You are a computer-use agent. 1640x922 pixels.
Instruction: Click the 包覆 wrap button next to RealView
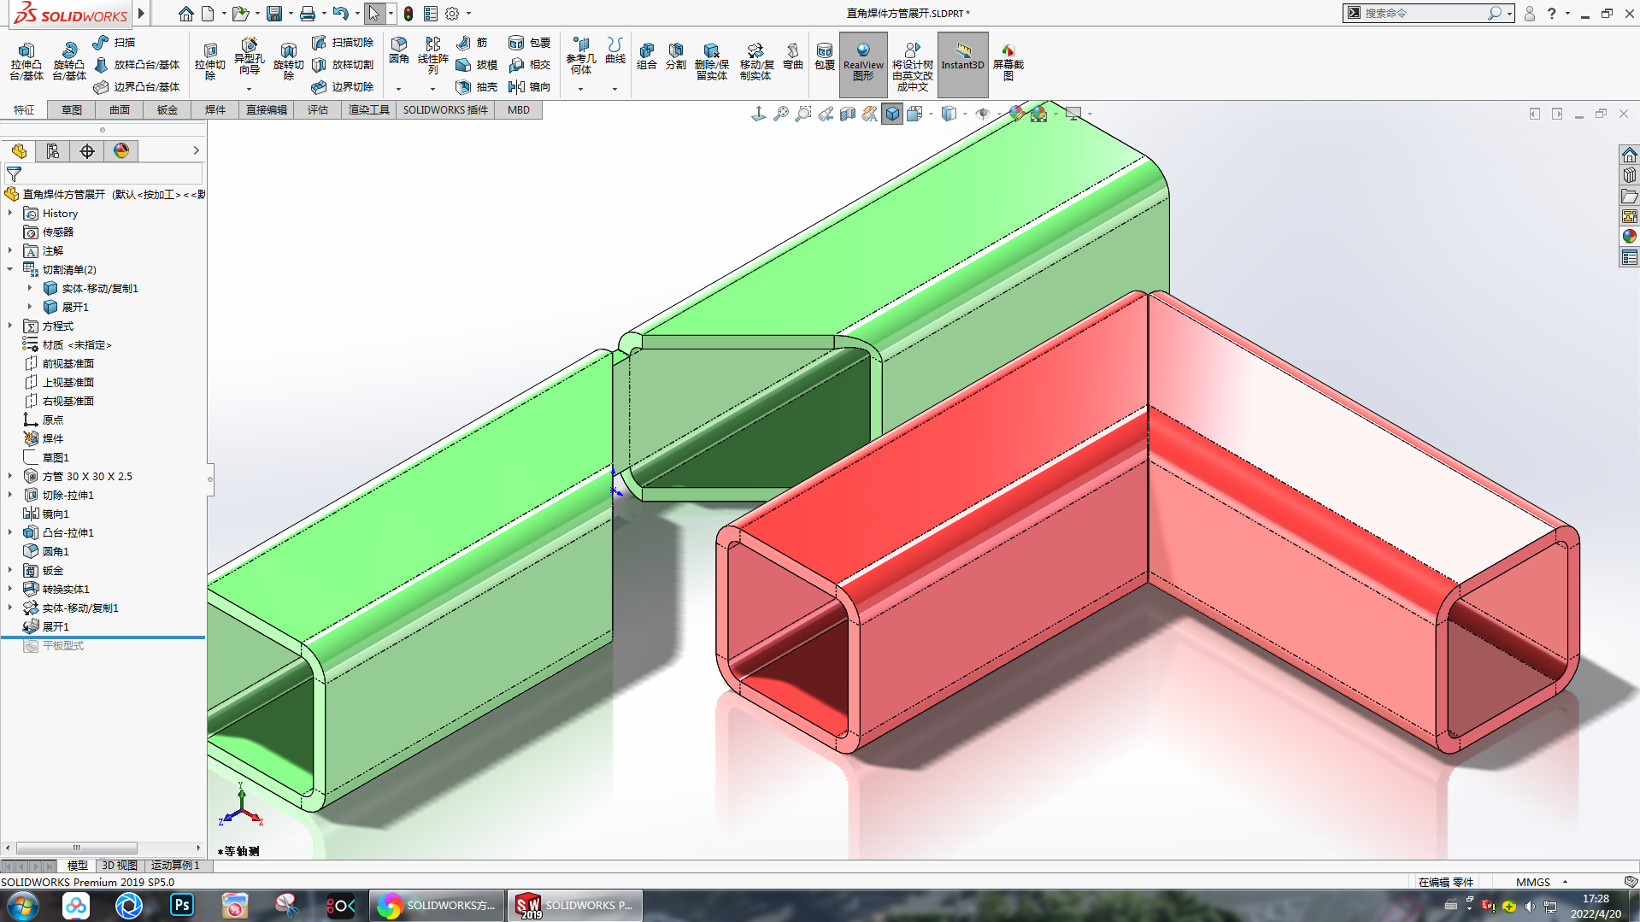(824, 56)
